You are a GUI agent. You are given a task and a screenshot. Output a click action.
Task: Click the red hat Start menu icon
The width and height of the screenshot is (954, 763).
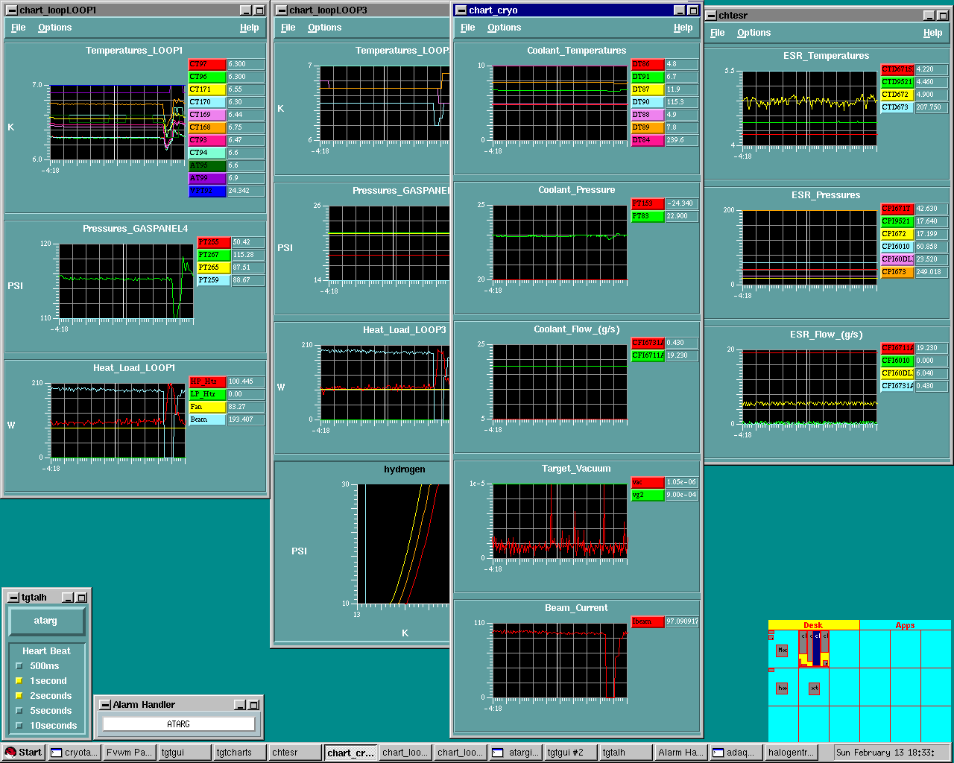(x=10, y=753)
